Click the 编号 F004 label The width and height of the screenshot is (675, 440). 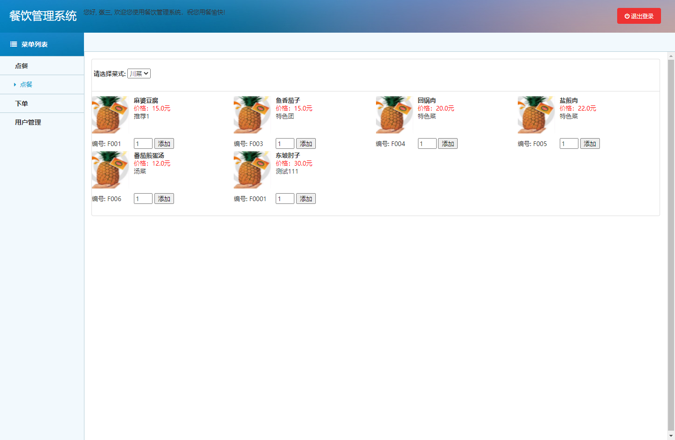tap(390, 144)
